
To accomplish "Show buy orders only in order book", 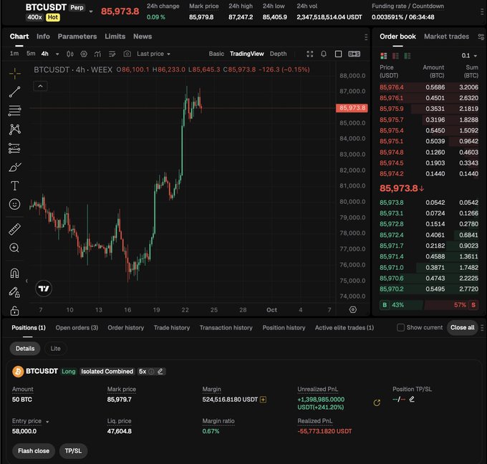I will click(x=408, y=56).
